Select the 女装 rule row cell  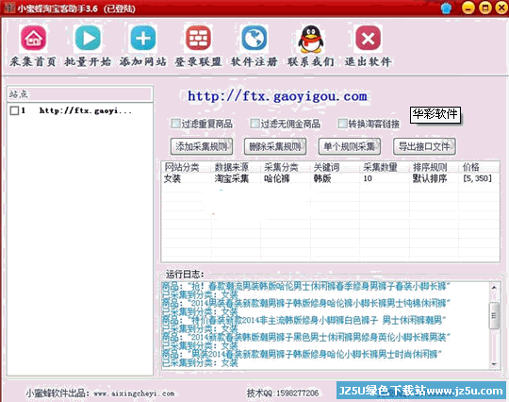[172, 178]
